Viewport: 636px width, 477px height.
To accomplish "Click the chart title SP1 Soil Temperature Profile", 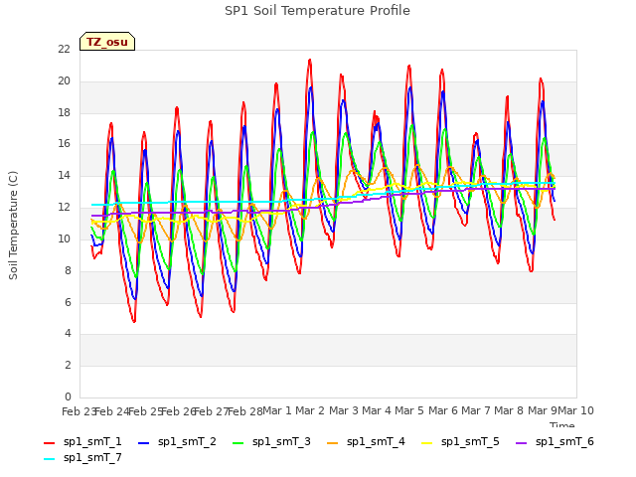I will tap(317, 11).
